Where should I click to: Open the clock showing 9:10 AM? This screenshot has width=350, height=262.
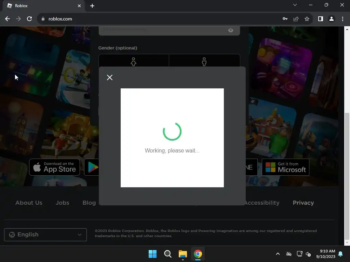click(x=326, y=254)
